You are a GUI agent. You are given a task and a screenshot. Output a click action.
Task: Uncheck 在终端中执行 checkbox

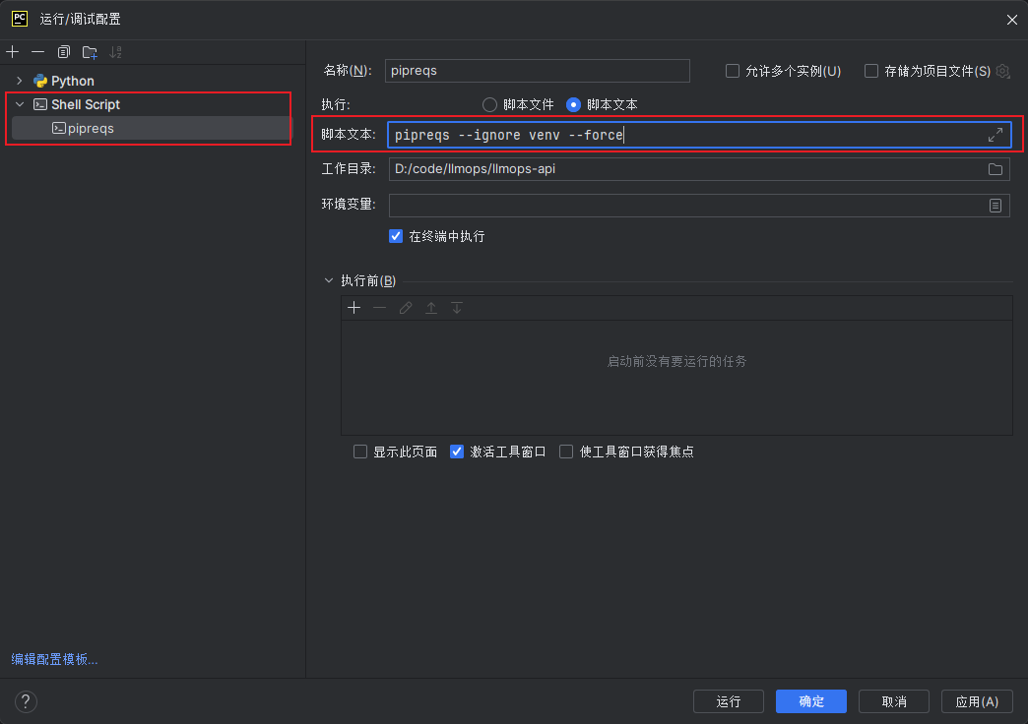[x=396, y=236]
